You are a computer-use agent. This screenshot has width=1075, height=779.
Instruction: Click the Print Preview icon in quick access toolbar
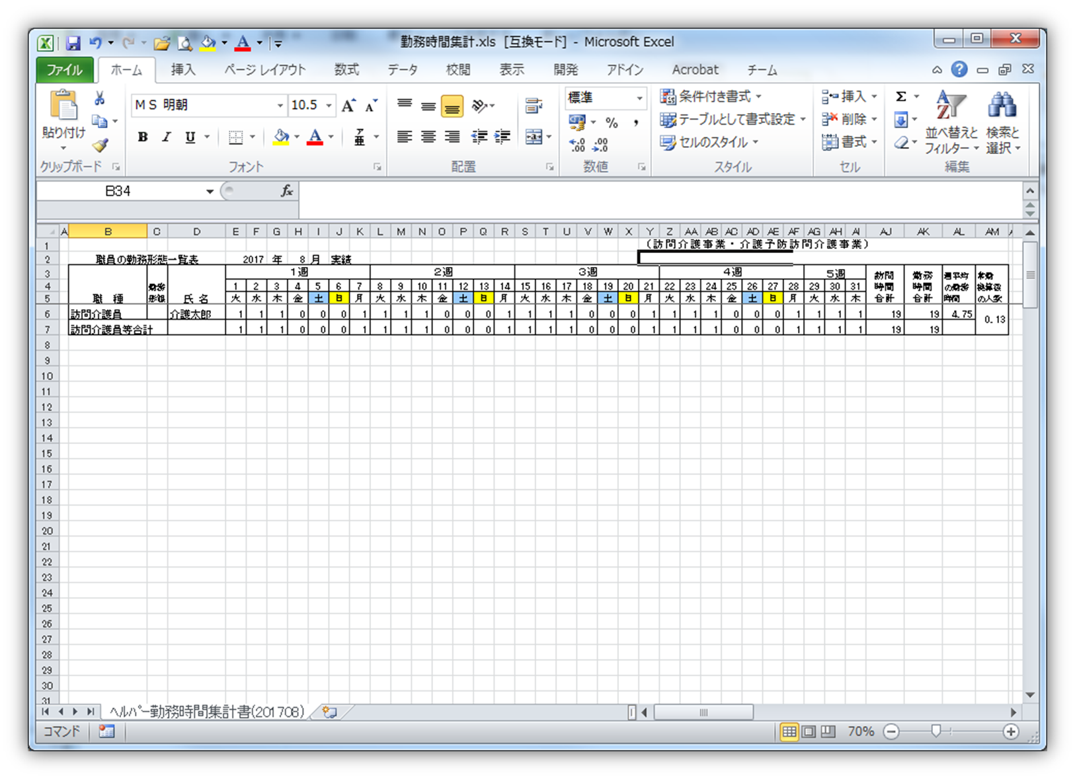(185, 44)
